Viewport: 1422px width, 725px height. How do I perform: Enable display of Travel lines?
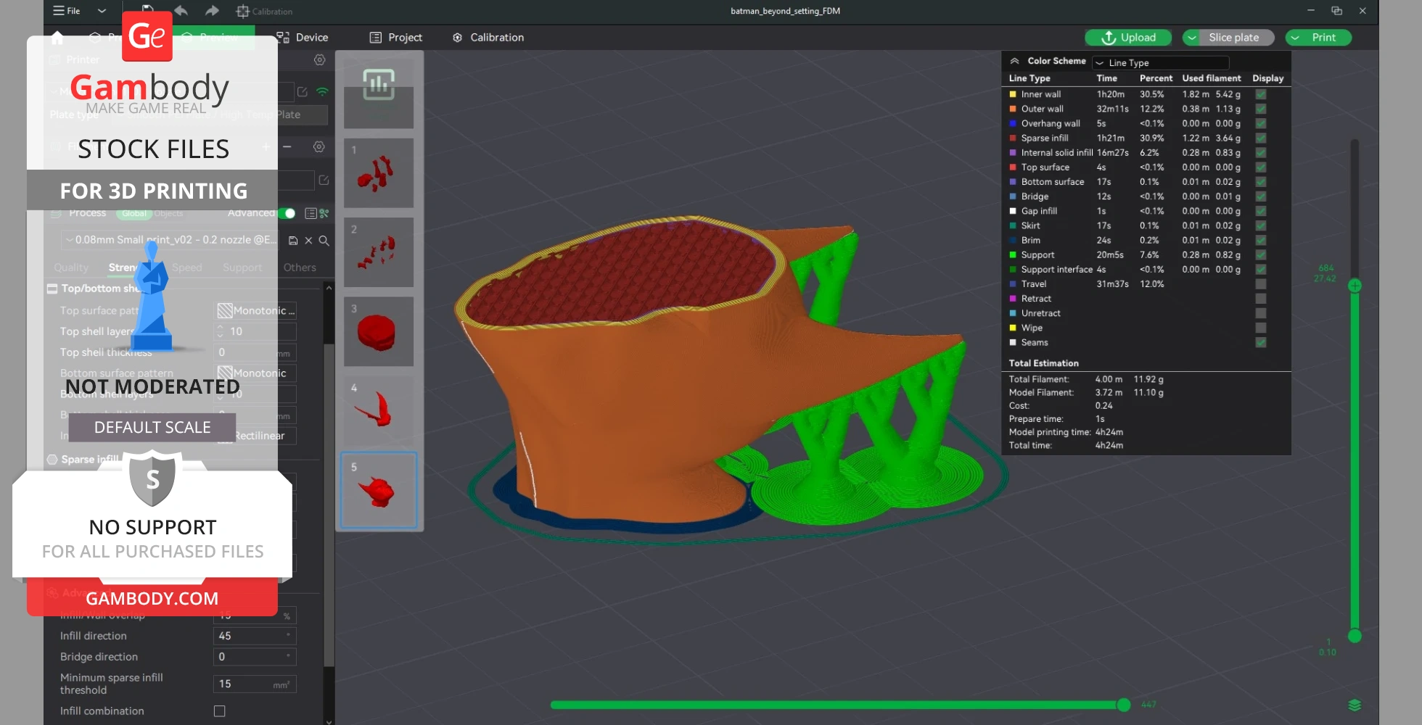tap(1261, 284)
